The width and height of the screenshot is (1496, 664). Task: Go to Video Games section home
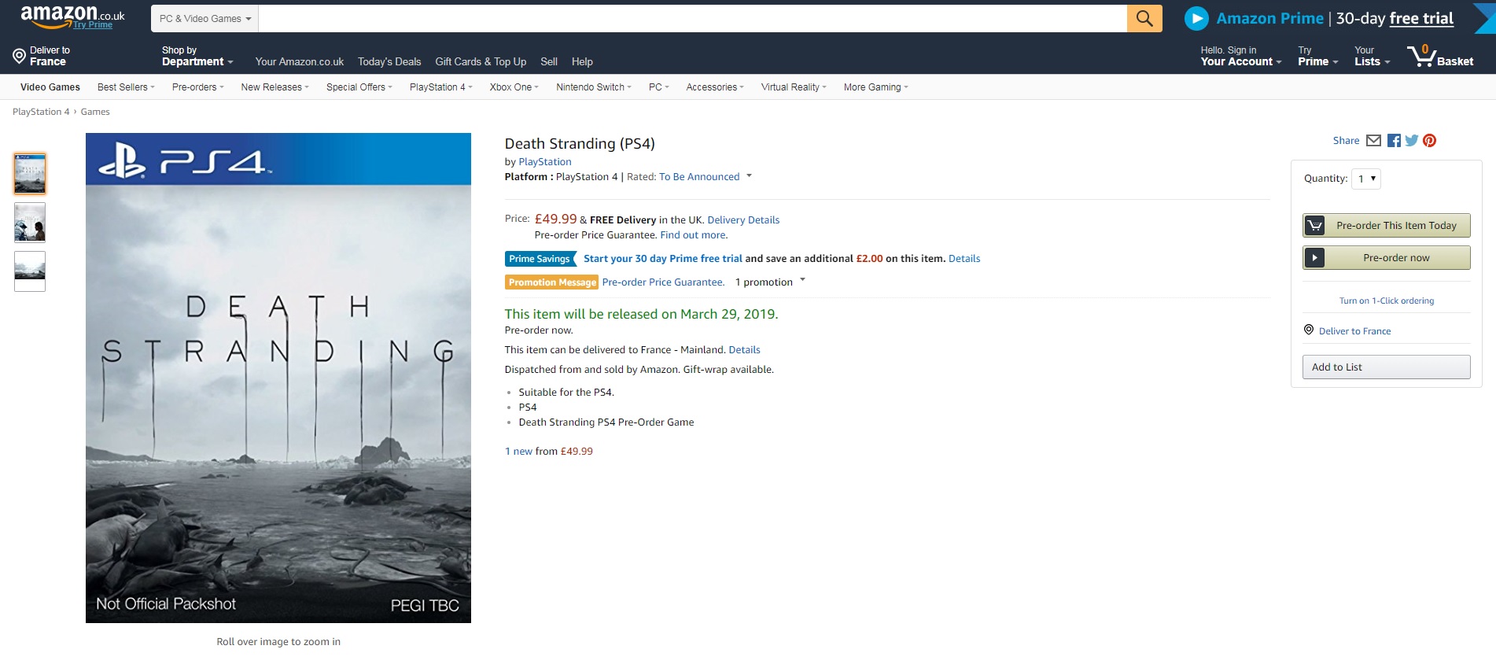coord(50,87)
